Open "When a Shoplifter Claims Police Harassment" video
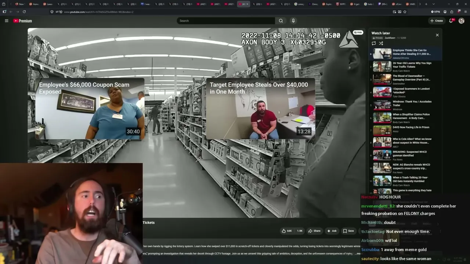470x264 pixels. click(x=405, y=118)
